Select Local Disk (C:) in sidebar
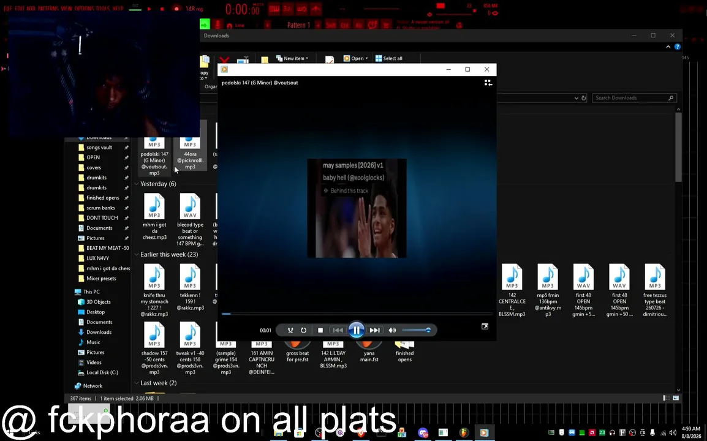 102,372
